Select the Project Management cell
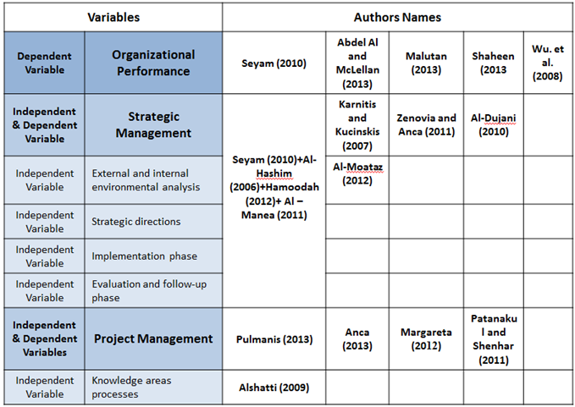The height and width of the screenshot is (407, 575). pos(153,338)
